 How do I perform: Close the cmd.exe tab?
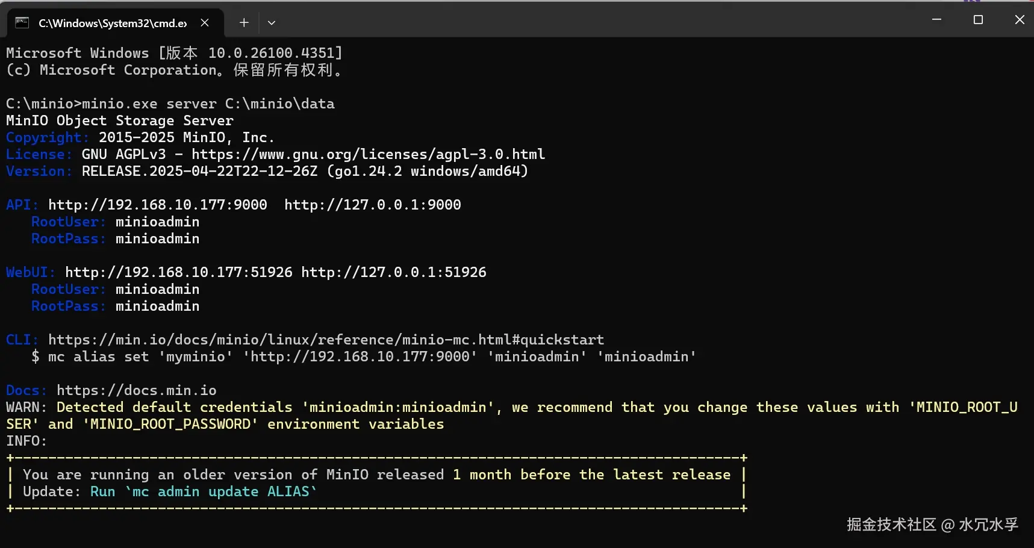point(205,23)
